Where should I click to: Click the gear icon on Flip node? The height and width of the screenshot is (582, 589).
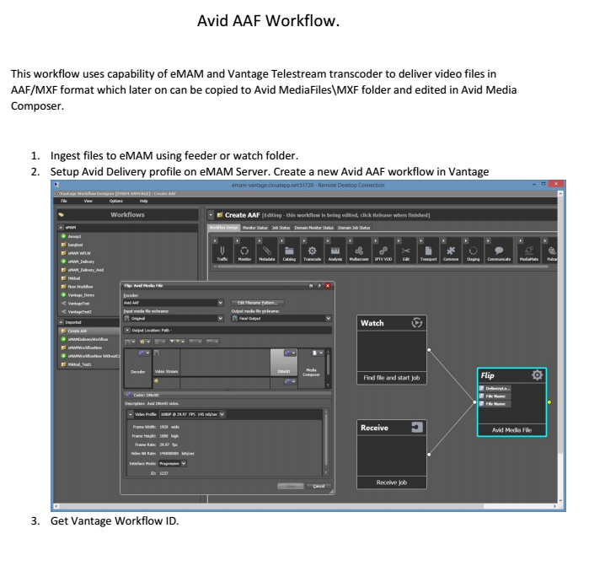(x=537, y=375)
